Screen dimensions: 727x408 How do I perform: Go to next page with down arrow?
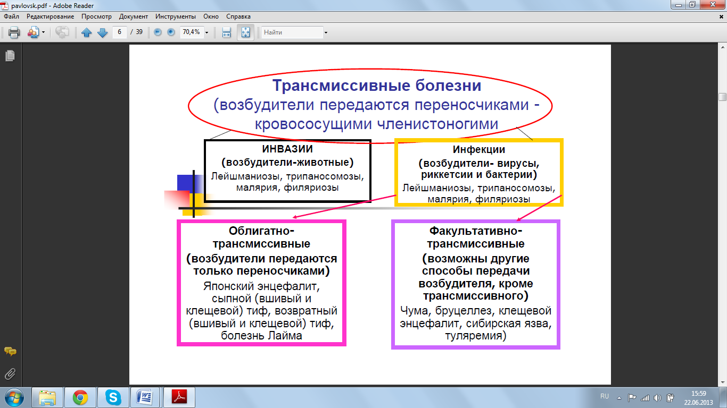[103, 32]
